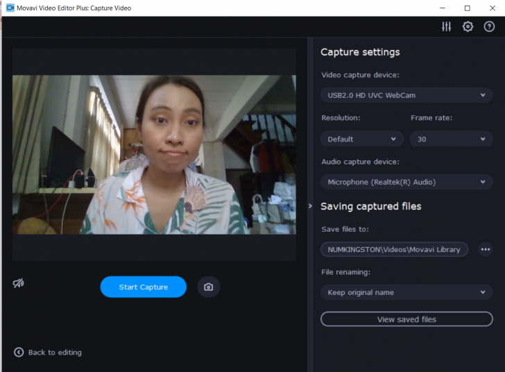Browse save folder with three-dots button
This screenshot has height=372, width=505.
(486, 250)
